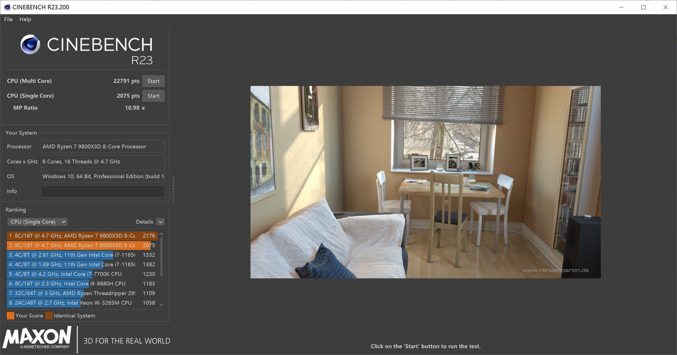This screenshot has width=677, height=355.
Task: Click the 2075 pts single core score
Action: [128, 96]
